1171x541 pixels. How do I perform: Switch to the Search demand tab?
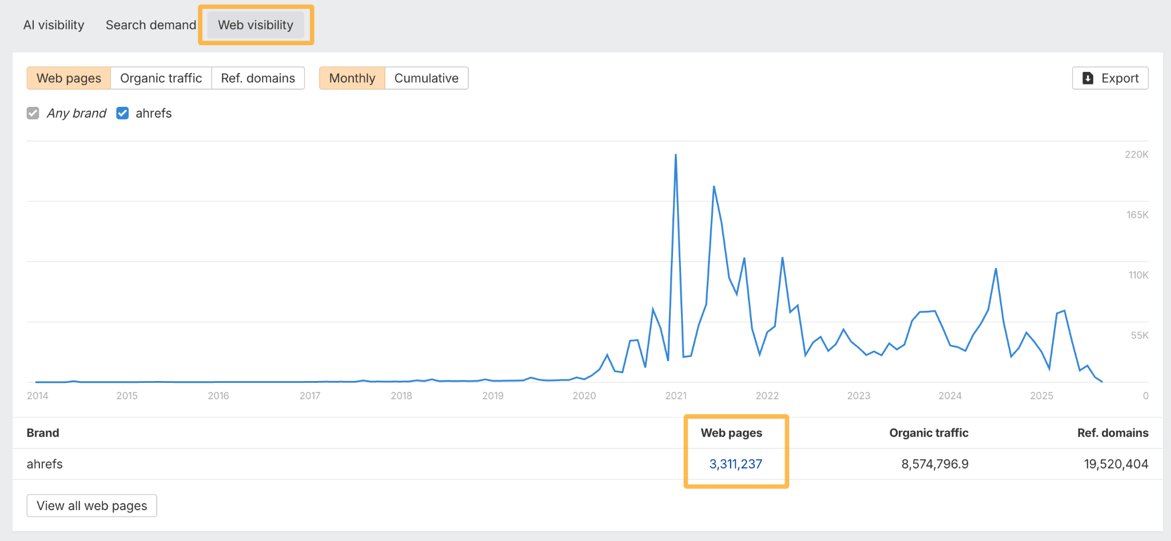pyautogui.click(x=150, y=25)
